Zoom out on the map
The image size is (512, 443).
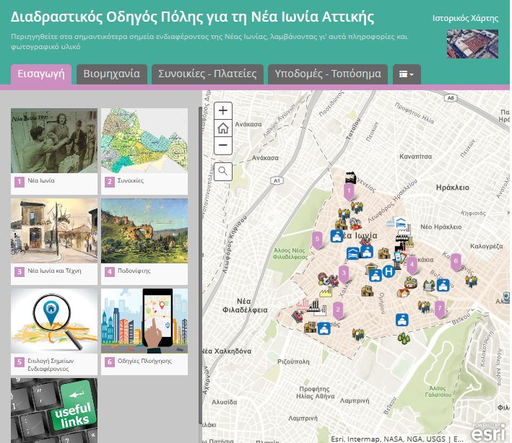[x=223, y=146]
